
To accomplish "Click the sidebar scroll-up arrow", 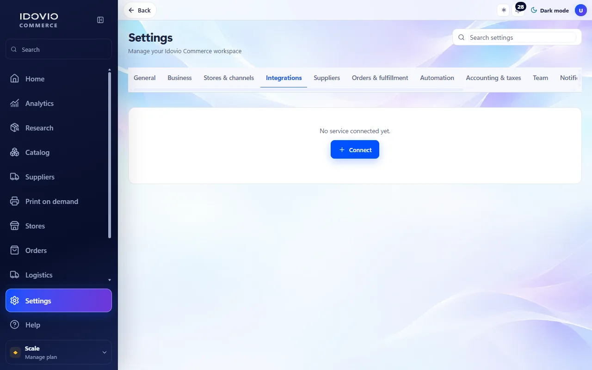I will click(x=110, y=70).
